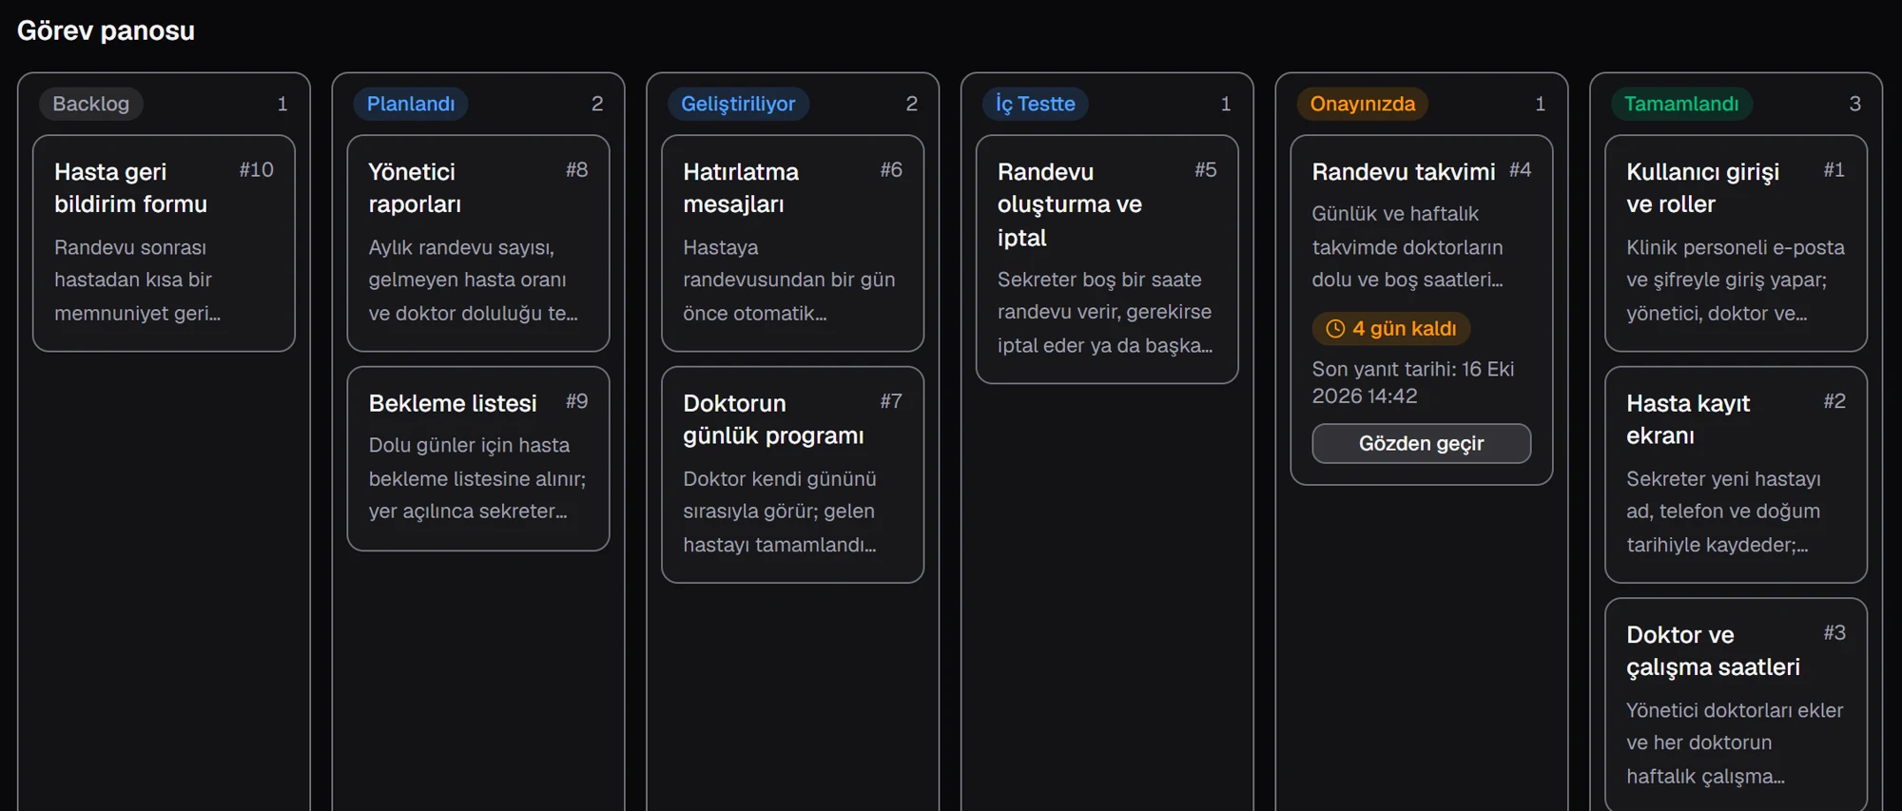
Task: Click the Tamamlandı status badge
Action: [x=1681, y=104]
